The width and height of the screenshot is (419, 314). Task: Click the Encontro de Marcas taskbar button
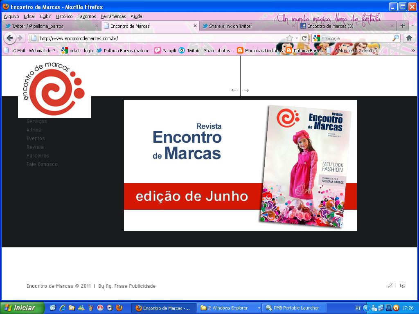[164, 308]
